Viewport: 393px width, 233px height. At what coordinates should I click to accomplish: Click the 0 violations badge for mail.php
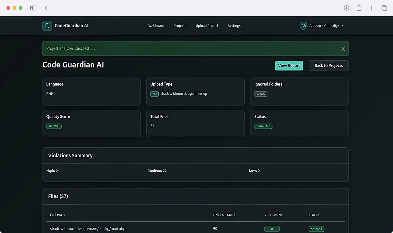coord(272,229)
